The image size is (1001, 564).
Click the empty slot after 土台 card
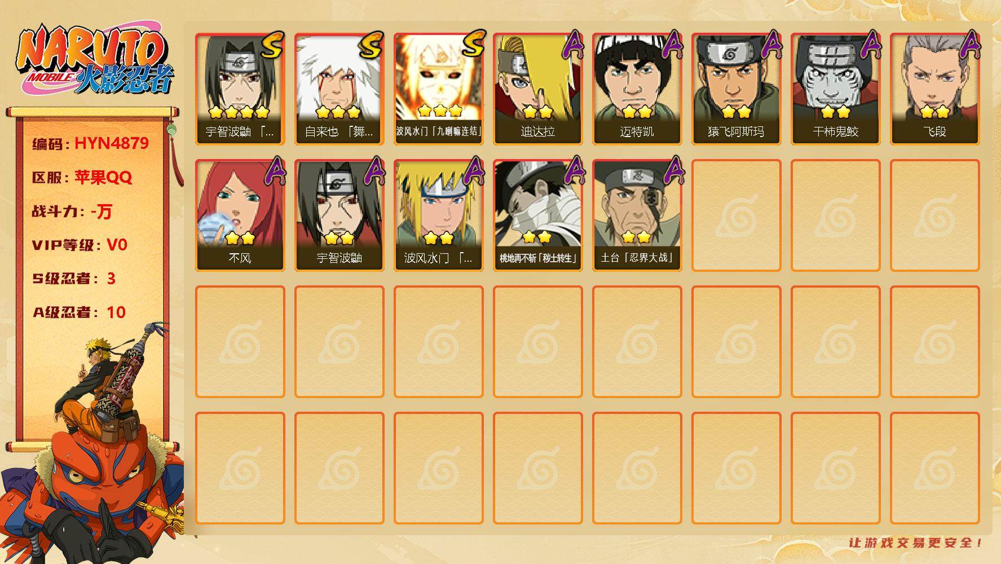click(x=736, y=215)
